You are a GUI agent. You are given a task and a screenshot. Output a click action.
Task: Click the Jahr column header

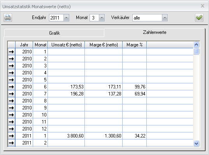point(24,45)
